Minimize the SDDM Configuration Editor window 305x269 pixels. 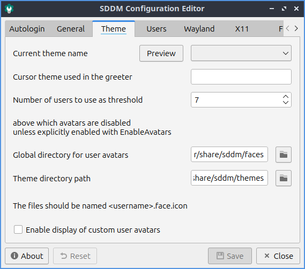[x=272, y=9]
